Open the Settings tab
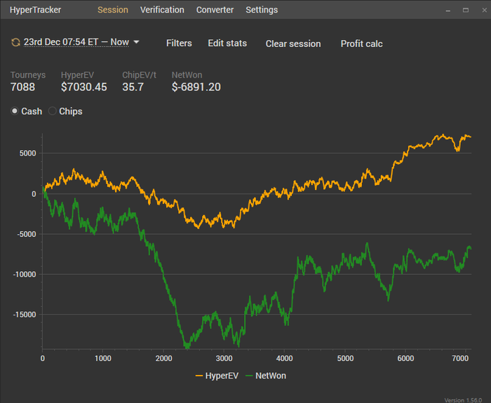This screenshot has height=403, width=491. coord(262,10)
